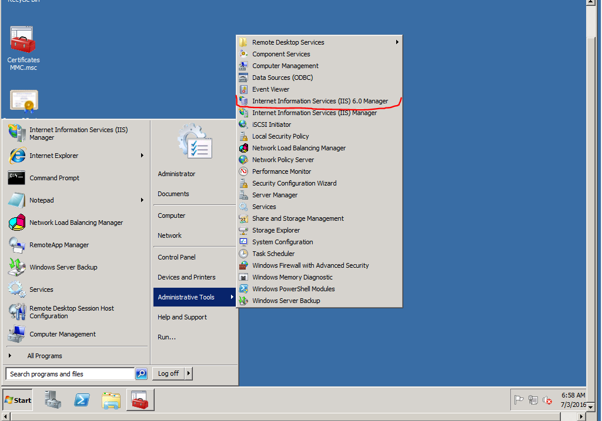This screenshot has height=421, width=602.
Task: Open Windows Explorer from the taskbar
Action: click(x=111, y=400)
